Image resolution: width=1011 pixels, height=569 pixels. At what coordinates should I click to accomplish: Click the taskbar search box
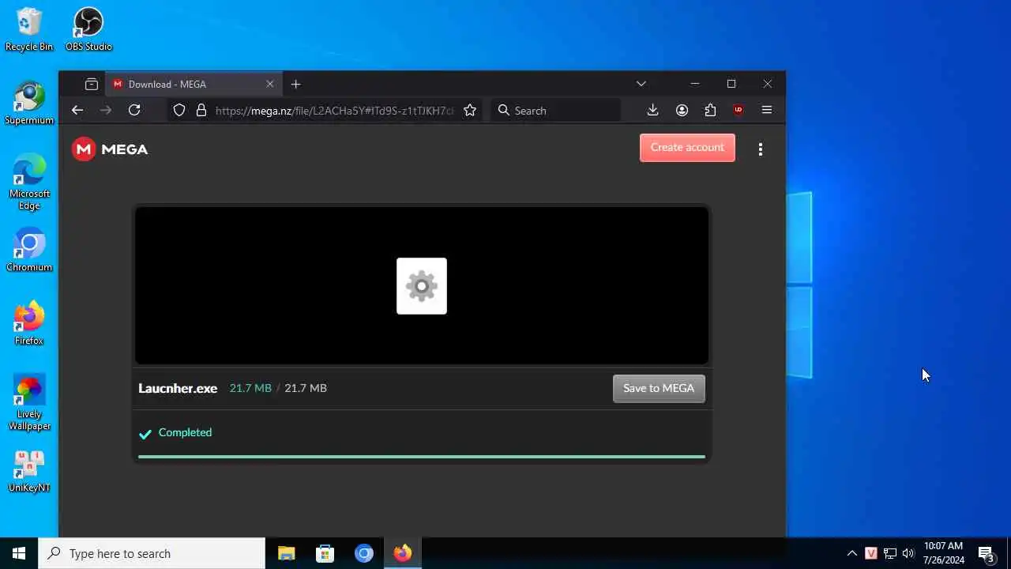pos(152,553)
